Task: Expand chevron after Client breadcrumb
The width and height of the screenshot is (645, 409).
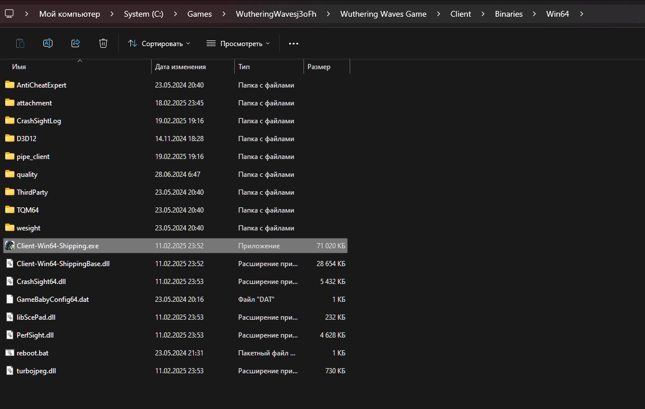Action: click(483, 14)
